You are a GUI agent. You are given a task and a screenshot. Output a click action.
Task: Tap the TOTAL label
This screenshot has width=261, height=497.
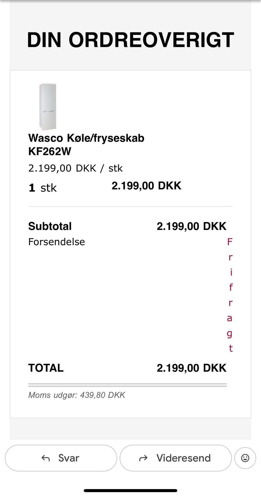46,368
